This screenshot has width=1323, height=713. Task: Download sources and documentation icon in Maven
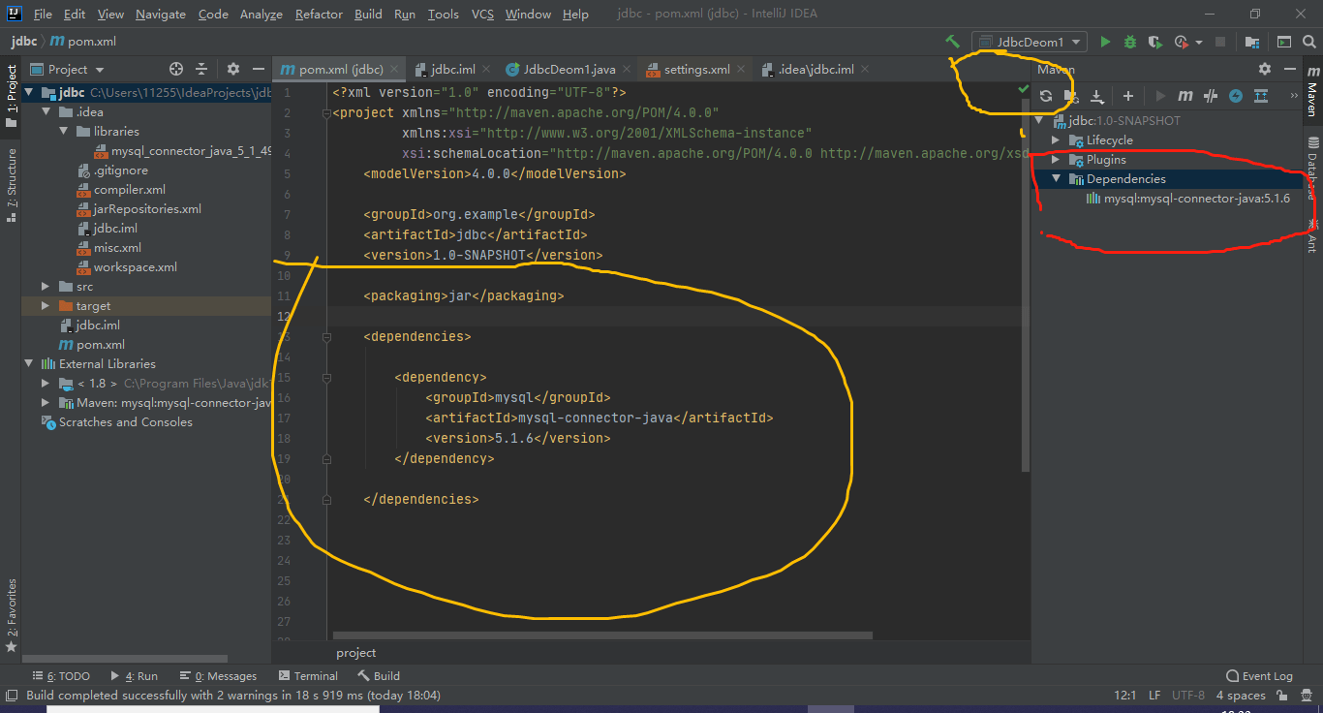pyautogui.click(x=1097, y=96)
